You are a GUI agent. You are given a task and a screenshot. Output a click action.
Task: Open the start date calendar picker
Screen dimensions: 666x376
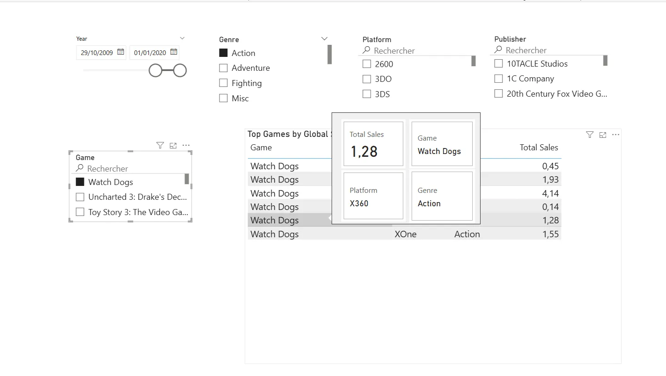click(121, 52)
